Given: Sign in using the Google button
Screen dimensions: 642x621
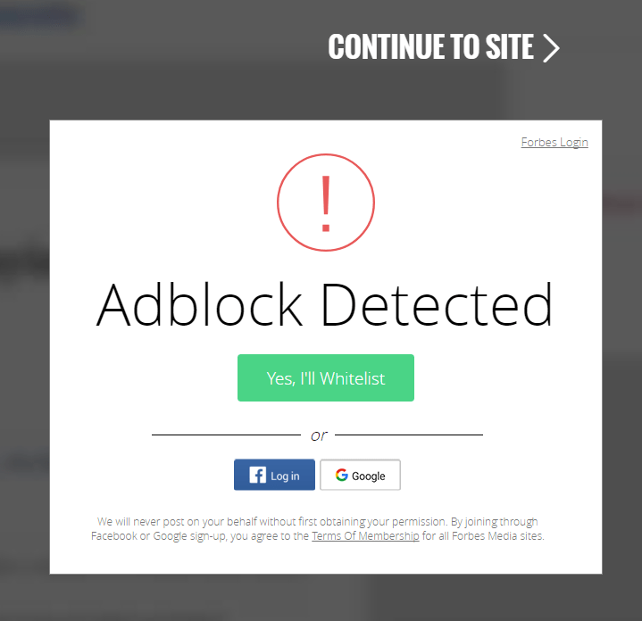Looking at the screenshot, I should point(360,476).
